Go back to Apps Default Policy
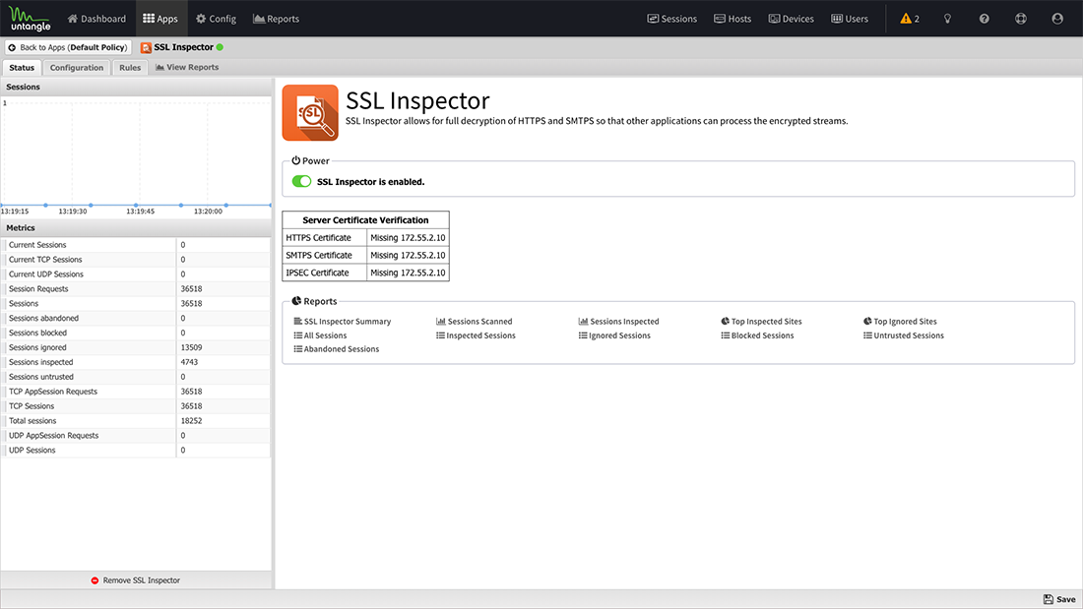 [x=68, y=47]
